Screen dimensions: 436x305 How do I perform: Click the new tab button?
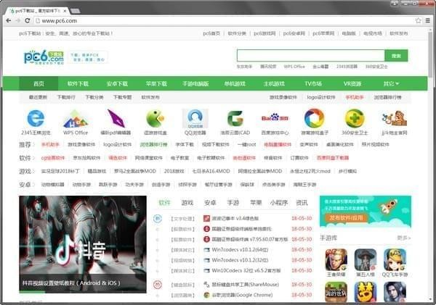pos(75,11)
